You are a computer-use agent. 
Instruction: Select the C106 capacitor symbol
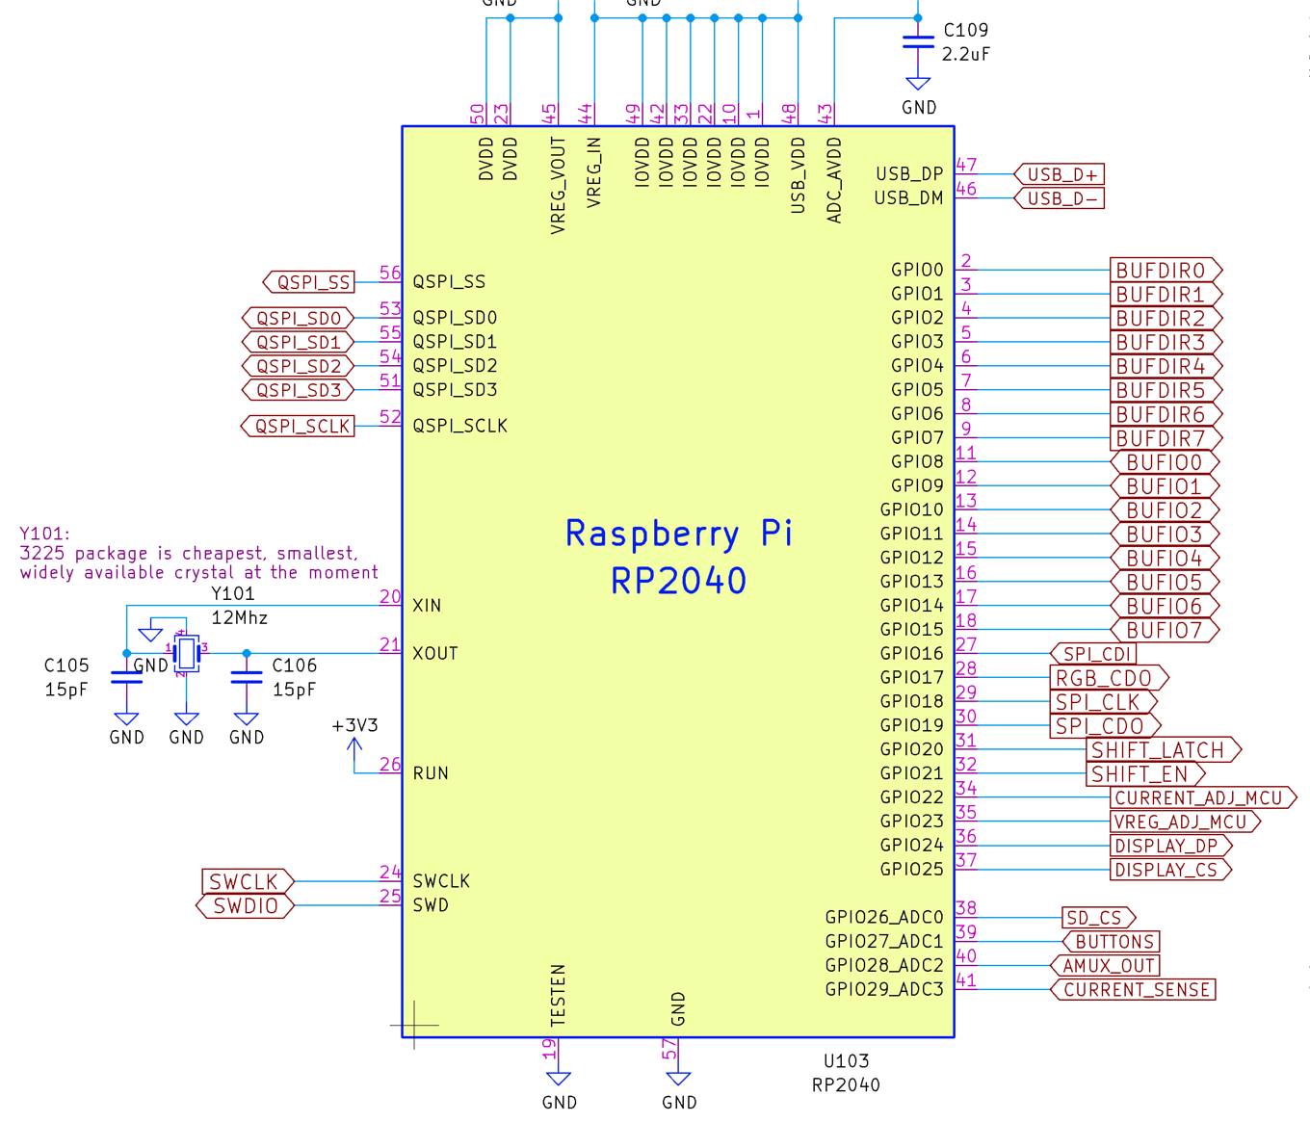pyautogui.click(x=247, y=678)
